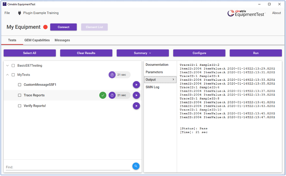Click the TraceID:1 SampleID:2 output line

(x=200, y=65)
